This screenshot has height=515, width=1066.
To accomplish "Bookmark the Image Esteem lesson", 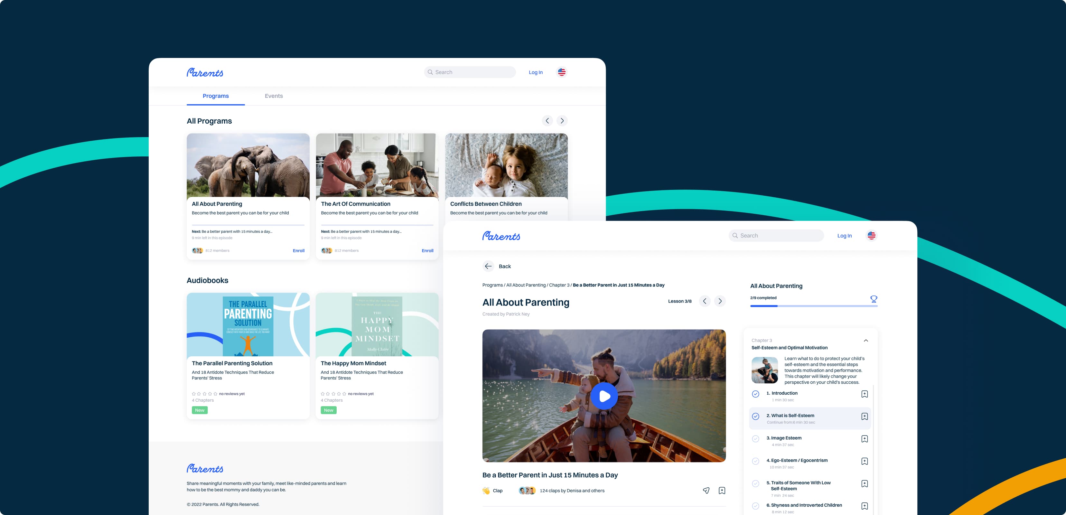I will click(865, 438).
